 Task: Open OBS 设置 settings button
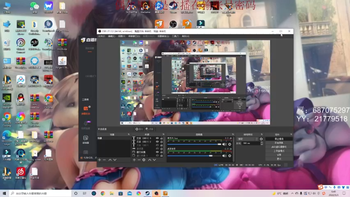click(x=279, y=155)
